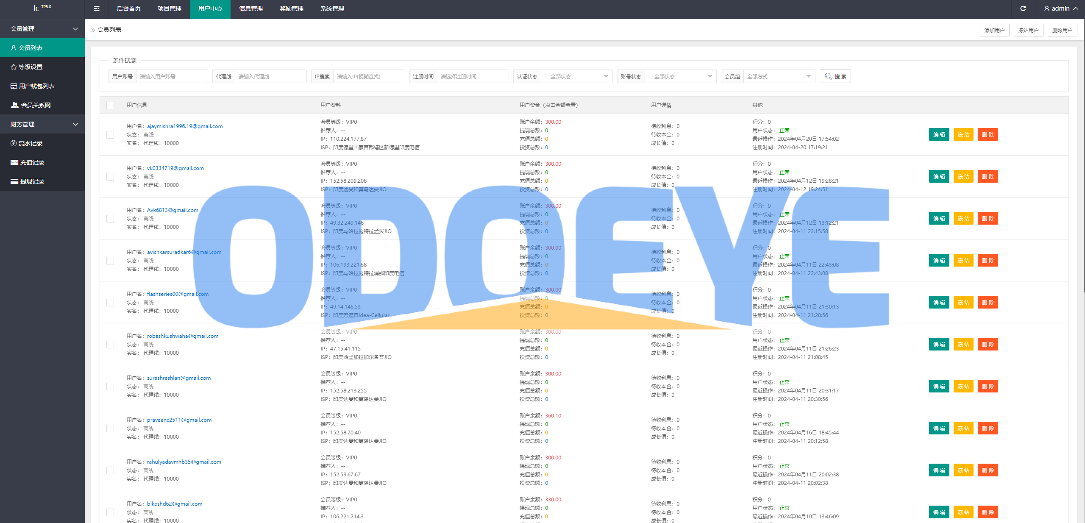Image resolution: width=1085 pixels, height=523 pixels.
Task: Click the 冻结用户 button
Action: coord(1028,30)
